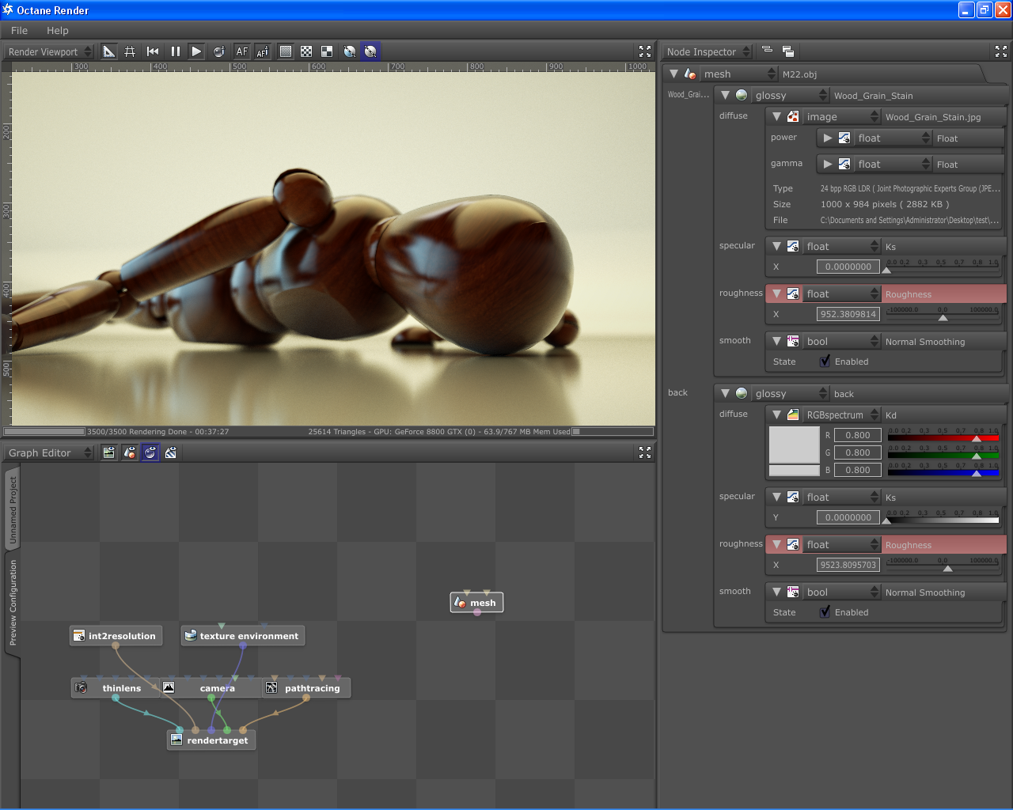Select the Unnamed Project vertical tab
This screenshot has height=810, width=1013.
pyautogui.click(x=13, y=510)
